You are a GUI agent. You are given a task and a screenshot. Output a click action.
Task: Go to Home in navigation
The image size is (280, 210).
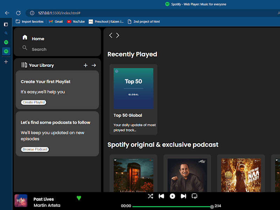pos(38,39)
